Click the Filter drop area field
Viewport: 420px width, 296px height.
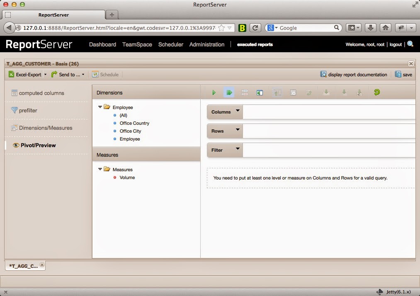[329, 150]
